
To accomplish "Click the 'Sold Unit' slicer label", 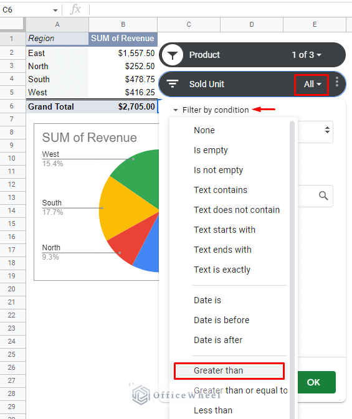I will pos(206,84).
